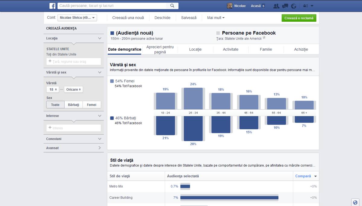
Task: Click Salvează in the toolbar
Action: coord(189,18)
